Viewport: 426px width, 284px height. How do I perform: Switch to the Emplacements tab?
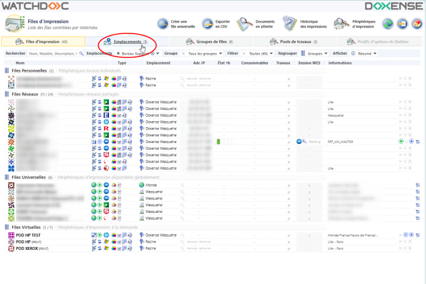coord(127,42)
